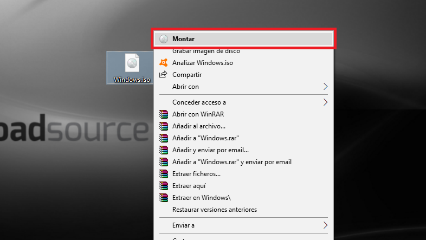This screenshot has height=240, width=426.
Task: Expand the Enviar a arrow
Action: click(326, 225)
